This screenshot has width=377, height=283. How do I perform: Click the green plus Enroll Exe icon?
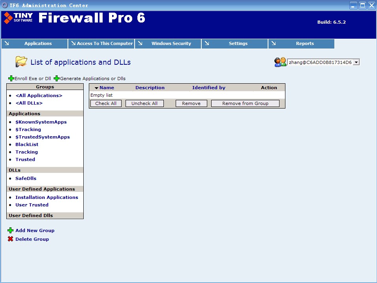(x=11, y=79)
